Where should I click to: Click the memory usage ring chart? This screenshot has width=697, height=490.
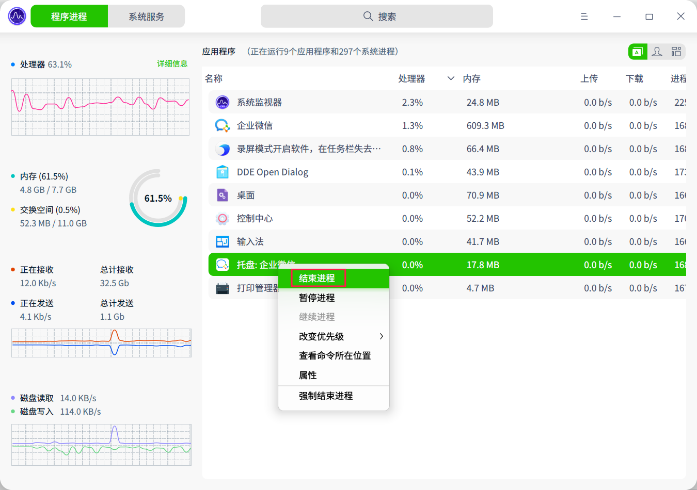coord(158,199)
